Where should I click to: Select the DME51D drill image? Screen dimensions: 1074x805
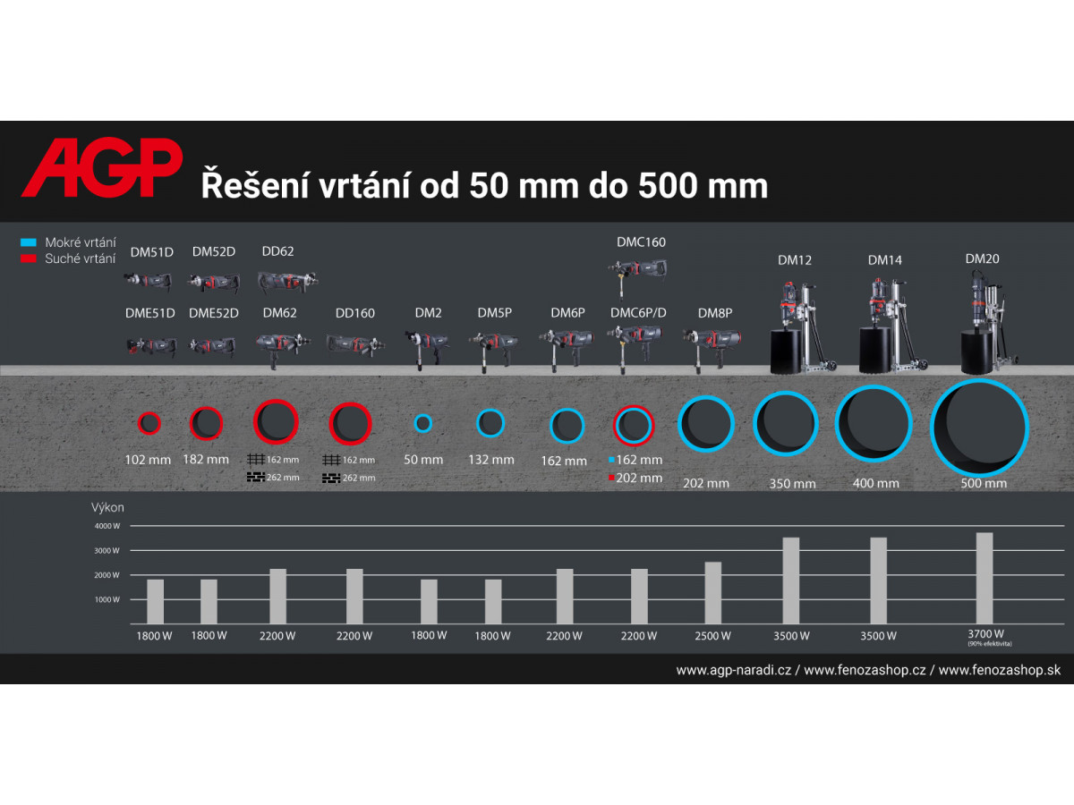[x=151, y=345]
